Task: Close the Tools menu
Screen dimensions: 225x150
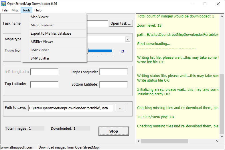Action: [26, 10]
